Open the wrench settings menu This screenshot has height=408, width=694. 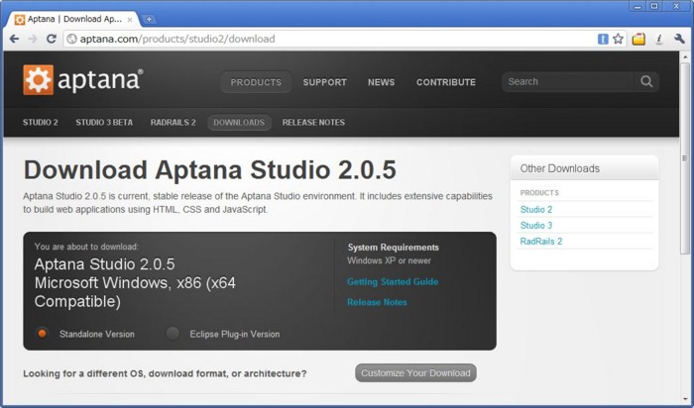click(679, 39)
